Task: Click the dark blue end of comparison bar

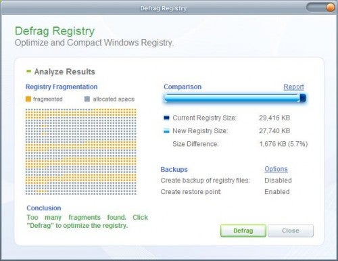Action: [x=303, y=98]
